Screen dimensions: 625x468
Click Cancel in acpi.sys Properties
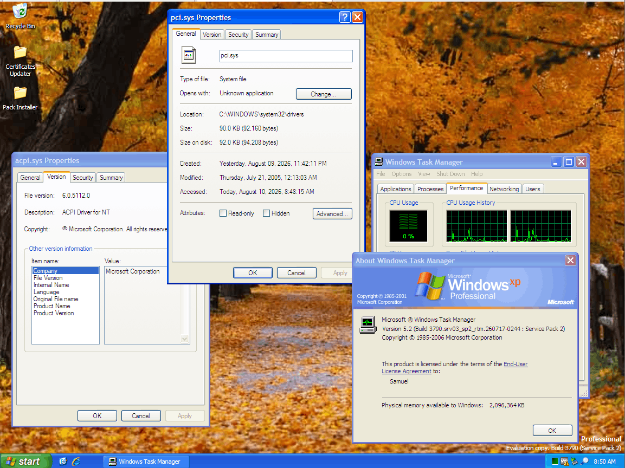pos(141,416)
